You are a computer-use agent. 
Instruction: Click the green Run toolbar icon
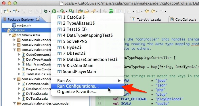pyautogui.click(x=54, y=11)
